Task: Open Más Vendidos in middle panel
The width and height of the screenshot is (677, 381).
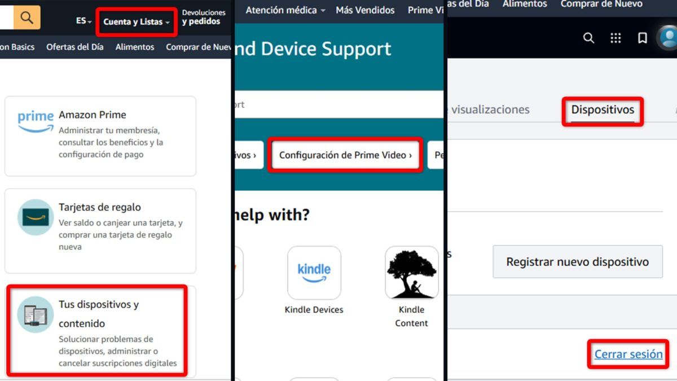Action: coord(365,10)
